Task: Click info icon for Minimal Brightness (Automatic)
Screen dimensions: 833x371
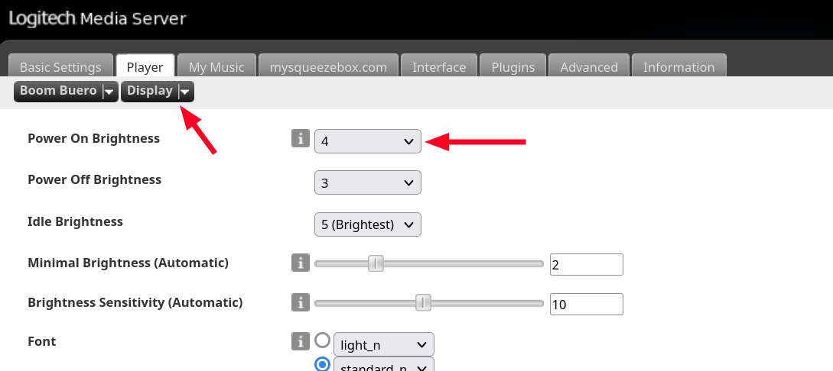Action: [301, 263]
